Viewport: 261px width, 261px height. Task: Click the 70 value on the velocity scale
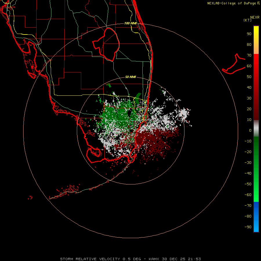249,55
